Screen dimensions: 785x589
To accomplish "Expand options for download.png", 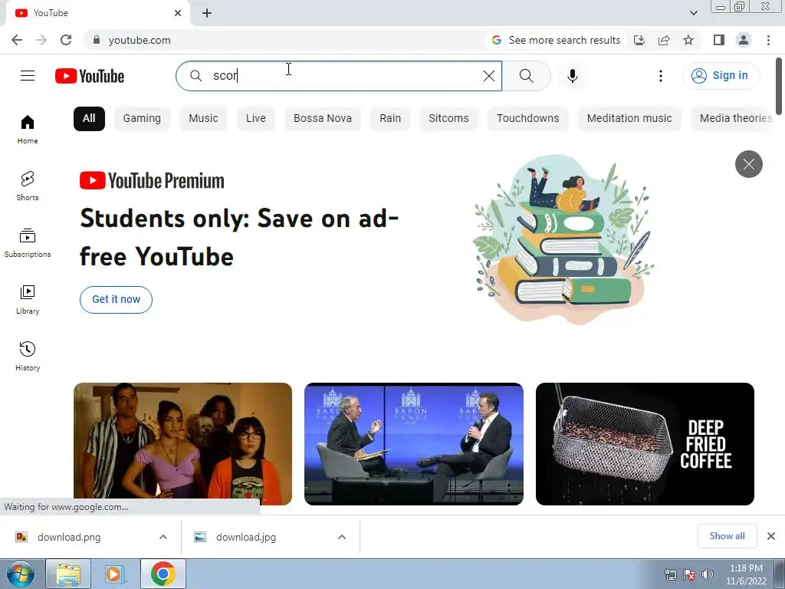I will coord(163,537).
